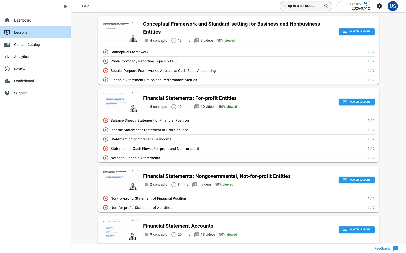
Task: Click the Feedback exclamation icon
Action: pos(396,248)
